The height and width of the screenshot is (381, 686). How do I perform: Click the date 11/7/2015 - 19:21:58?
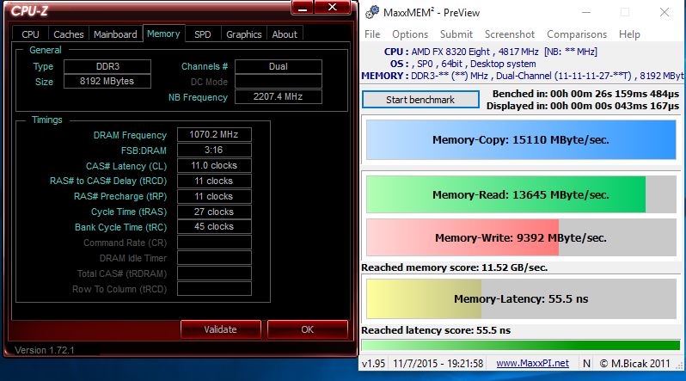pyautogui.click(x=438, y=364)
